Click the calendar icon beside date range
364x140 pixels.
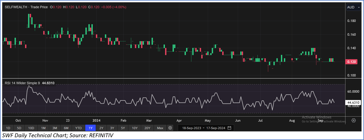[x=229, y=128]
